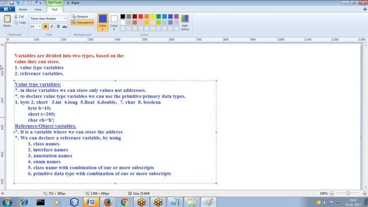Set text background to Opaque
Screen dimensions: 368x207
pos(80,17)
